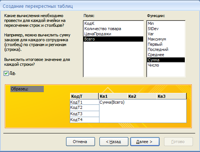Click КодТ column header in sample

coord(84,96)
